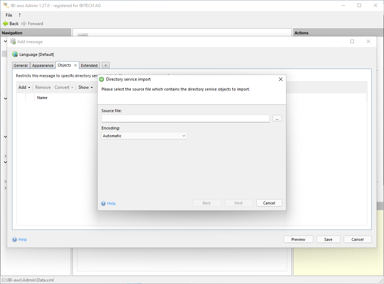The height and width of the screenshot is (284, 384).
Task: Click into the Source file text field
Action: 185,118
